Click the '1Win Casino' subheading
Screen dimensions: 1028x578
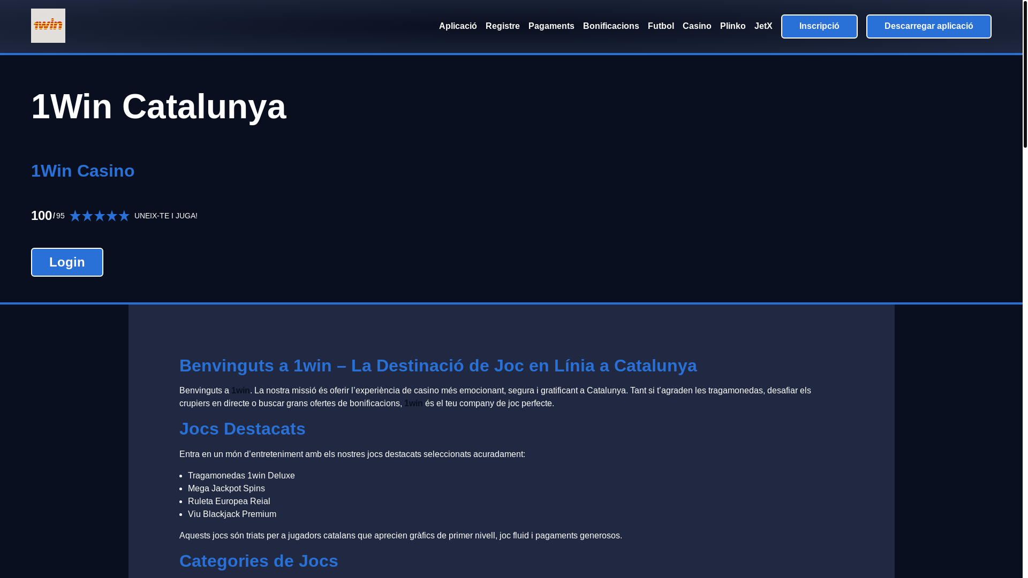pos(83,171)
